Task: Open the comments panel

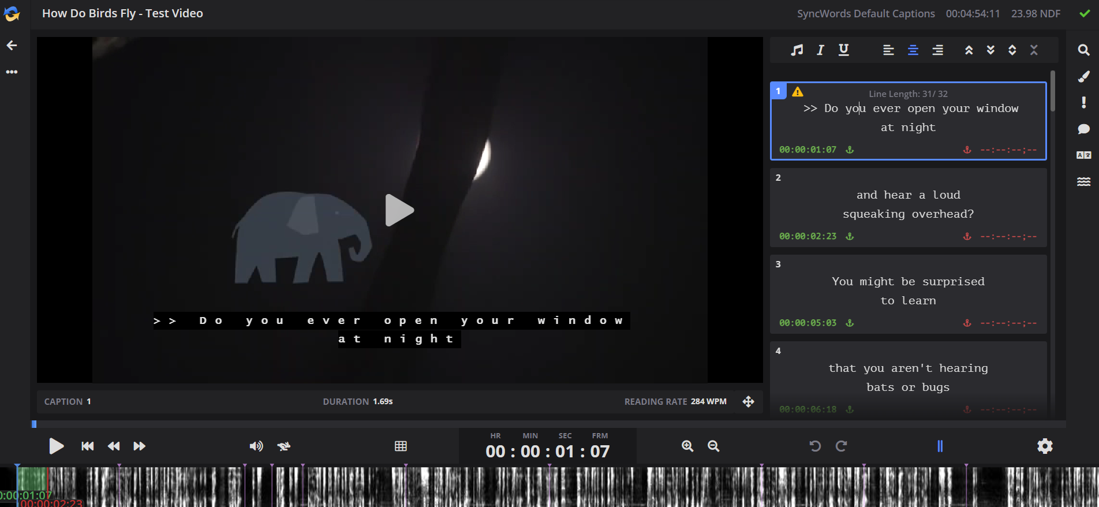Action: click(1083, 129)
